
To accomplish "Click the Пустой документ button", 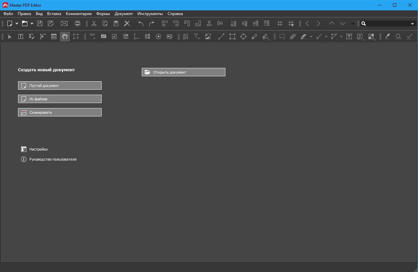I will [60, 86].
